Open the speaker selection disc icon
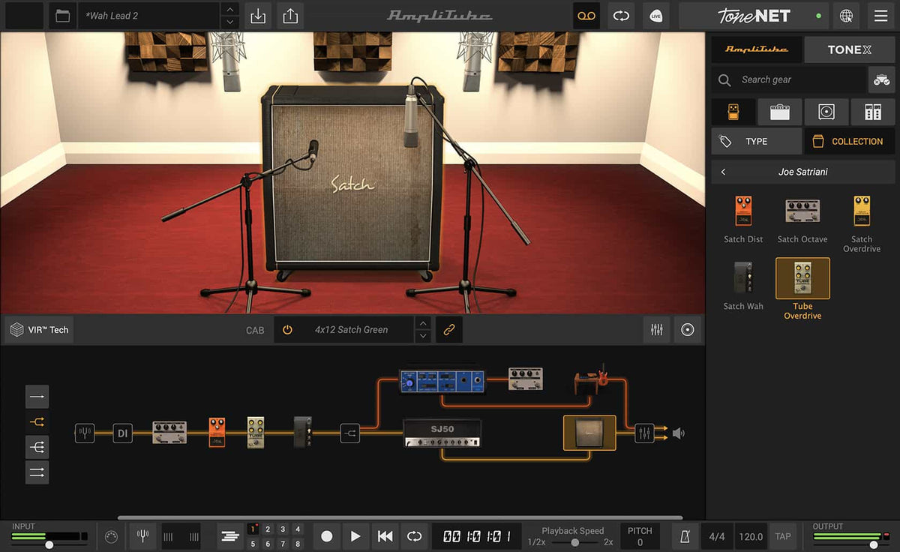Screen dimensions: 900x552 coord(687,329)
